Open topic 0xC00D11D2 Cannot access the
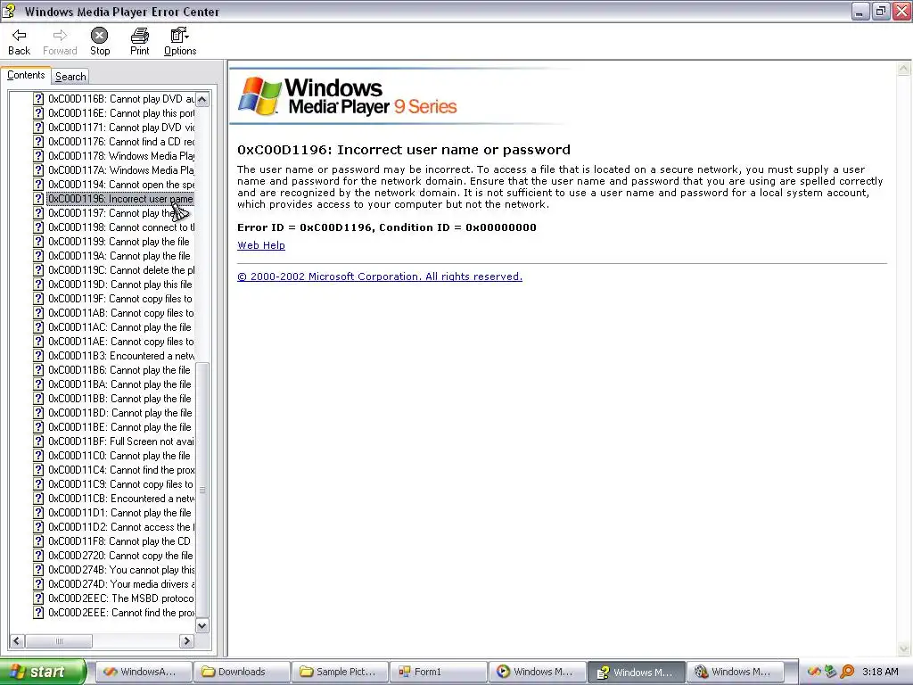Image resolution: width=913 pixels, height=685 pixels. (x=121, y=527)
